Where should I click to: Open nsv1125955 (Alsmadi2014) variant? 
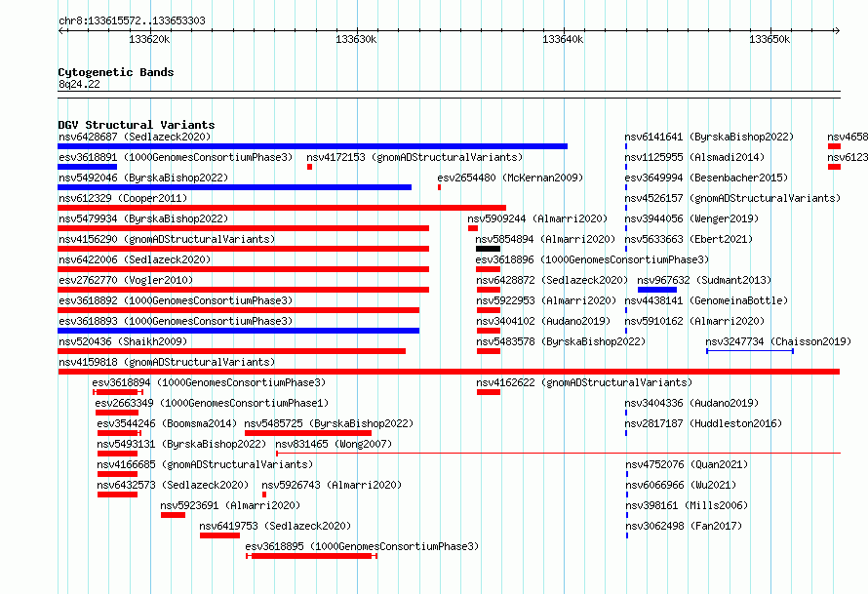point(694,157)
